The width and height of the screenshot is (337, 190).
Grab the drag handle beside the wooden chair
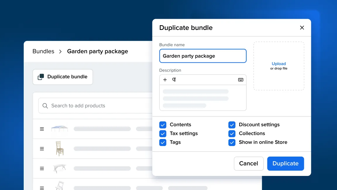[x=42, y=149]
